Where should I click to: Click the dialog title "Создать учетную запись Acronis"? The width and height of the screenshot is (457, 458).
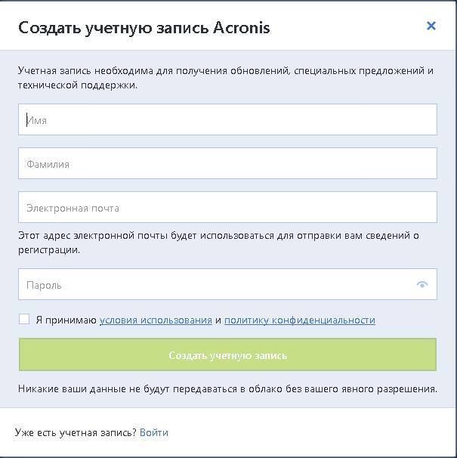coord(144,28)
